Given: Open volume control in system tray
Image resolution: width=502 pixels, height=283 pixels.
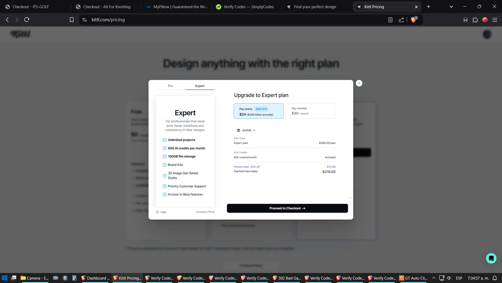Looking at the screenshot, I should pyautogui.click(x=449, y=278).
